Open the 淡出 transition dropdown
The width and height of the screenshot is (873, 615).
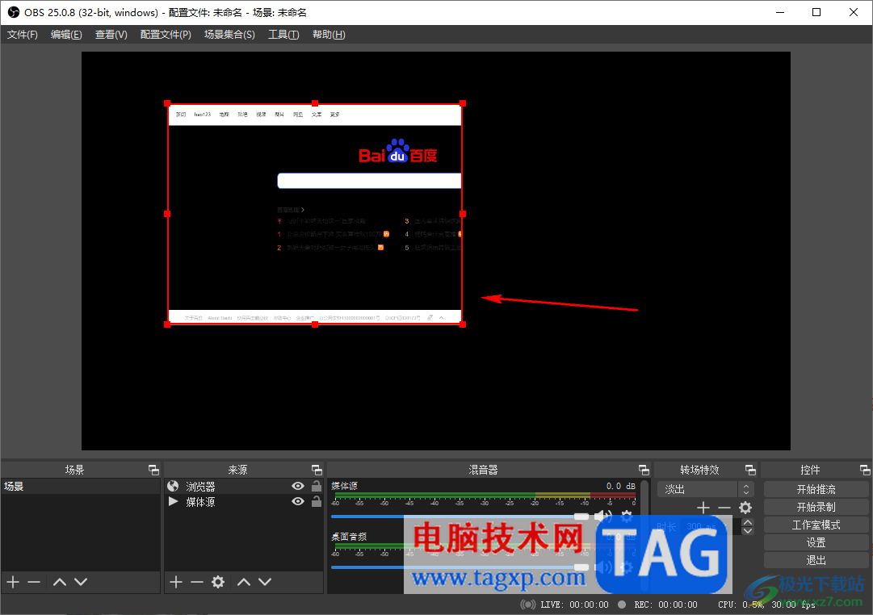(x=705, y=490)
